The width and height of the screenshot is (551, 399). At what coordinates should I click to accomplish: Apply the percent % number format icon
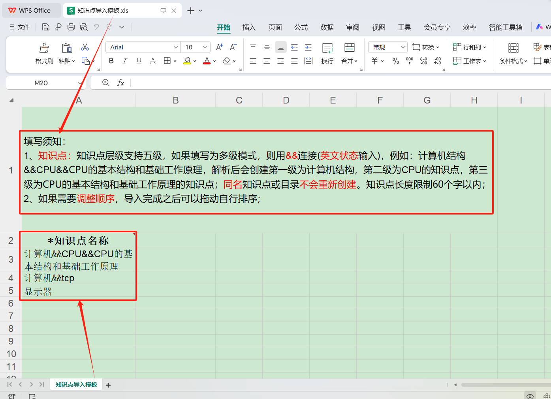point(396,61)
